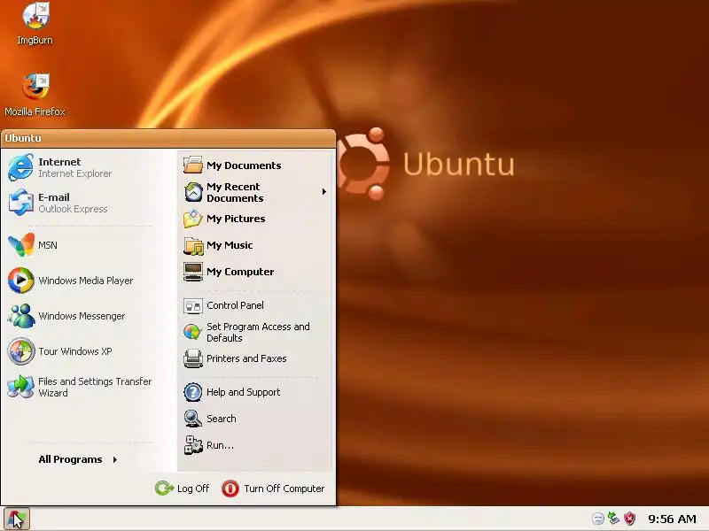Click the Start button on the taskbar
Image resolution: width=709 pixels, height=531 pixels.
(x=17, y=519)
